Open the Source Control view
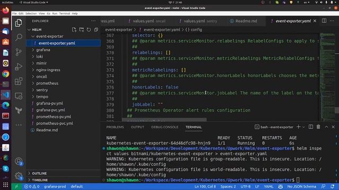 [x=19, y=52]
